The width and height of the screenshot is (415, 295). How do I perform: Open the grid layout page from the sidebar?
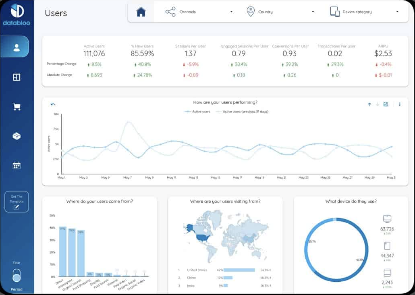[17, 77]
